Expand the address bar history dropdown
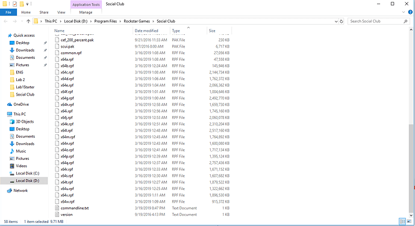This screenshot has width=415, height=226. click(336, 22)
